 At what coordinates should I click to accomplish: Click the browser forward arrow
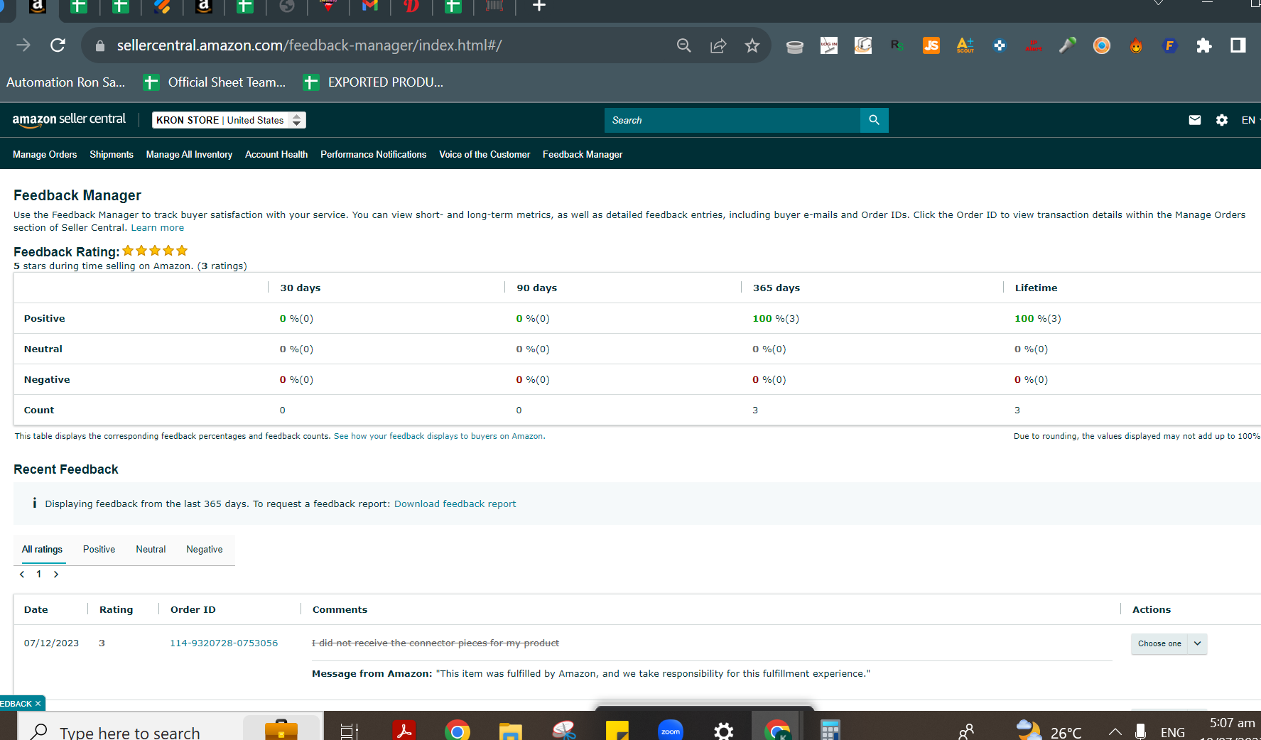tap(23, 45)
